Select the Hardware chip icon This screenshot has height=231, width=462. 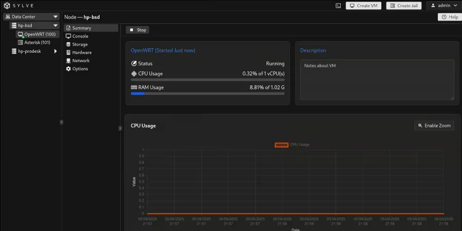coord(68,53)
